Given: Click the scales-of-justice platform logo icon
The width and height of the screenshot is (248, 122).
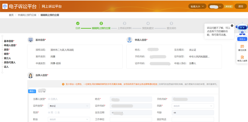Looking at the screenshot, I should [5, 6].
